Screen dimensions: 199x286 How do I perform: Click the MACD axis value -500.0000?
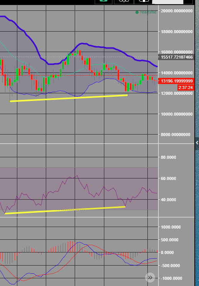[x=171, y=266]
